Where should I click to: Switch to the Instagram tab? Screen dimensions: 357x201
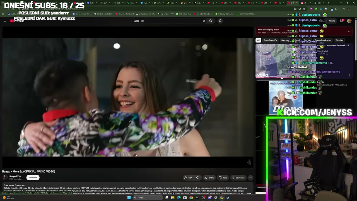click(x=306, y=3)
